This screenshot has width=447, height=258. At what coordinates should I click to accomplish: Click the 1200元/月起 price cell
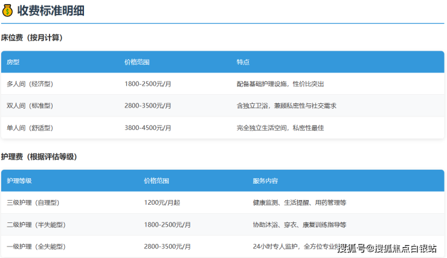161,202
